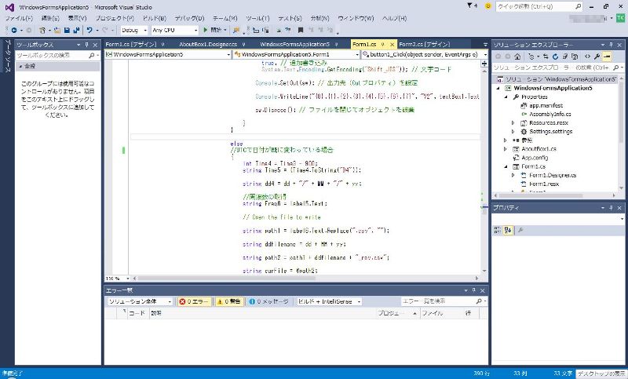Click the Alphabetical sort icon in Properties panel

508,230
